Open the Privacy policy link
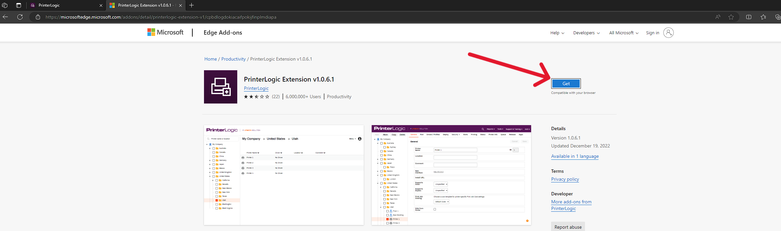This screenshot has width=781, height=231. (x=565, y=179)
